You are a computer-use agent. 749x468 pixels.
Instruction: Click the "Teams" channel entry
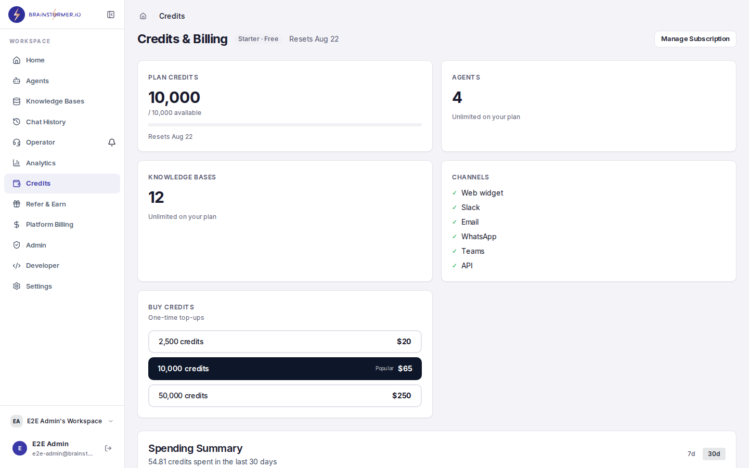(x=473, y=251)
